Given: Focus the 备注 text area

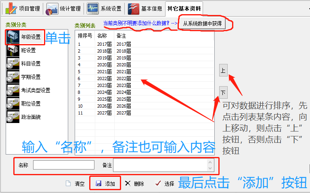Looking at the screenshot, I should click(160, 165).
